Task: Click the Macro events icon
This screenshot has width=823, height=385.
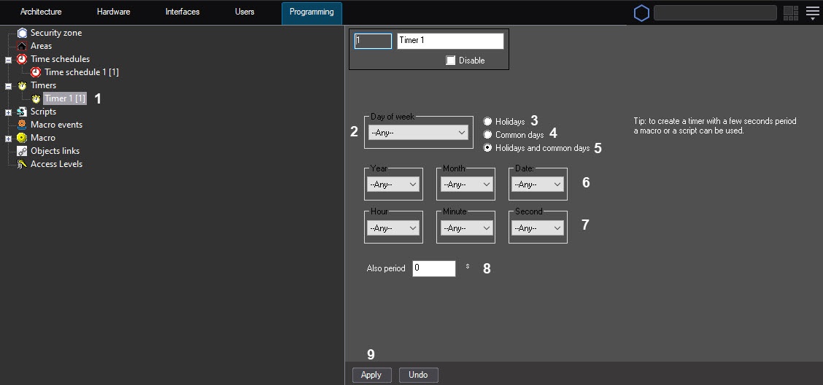Action: (22, 125)
